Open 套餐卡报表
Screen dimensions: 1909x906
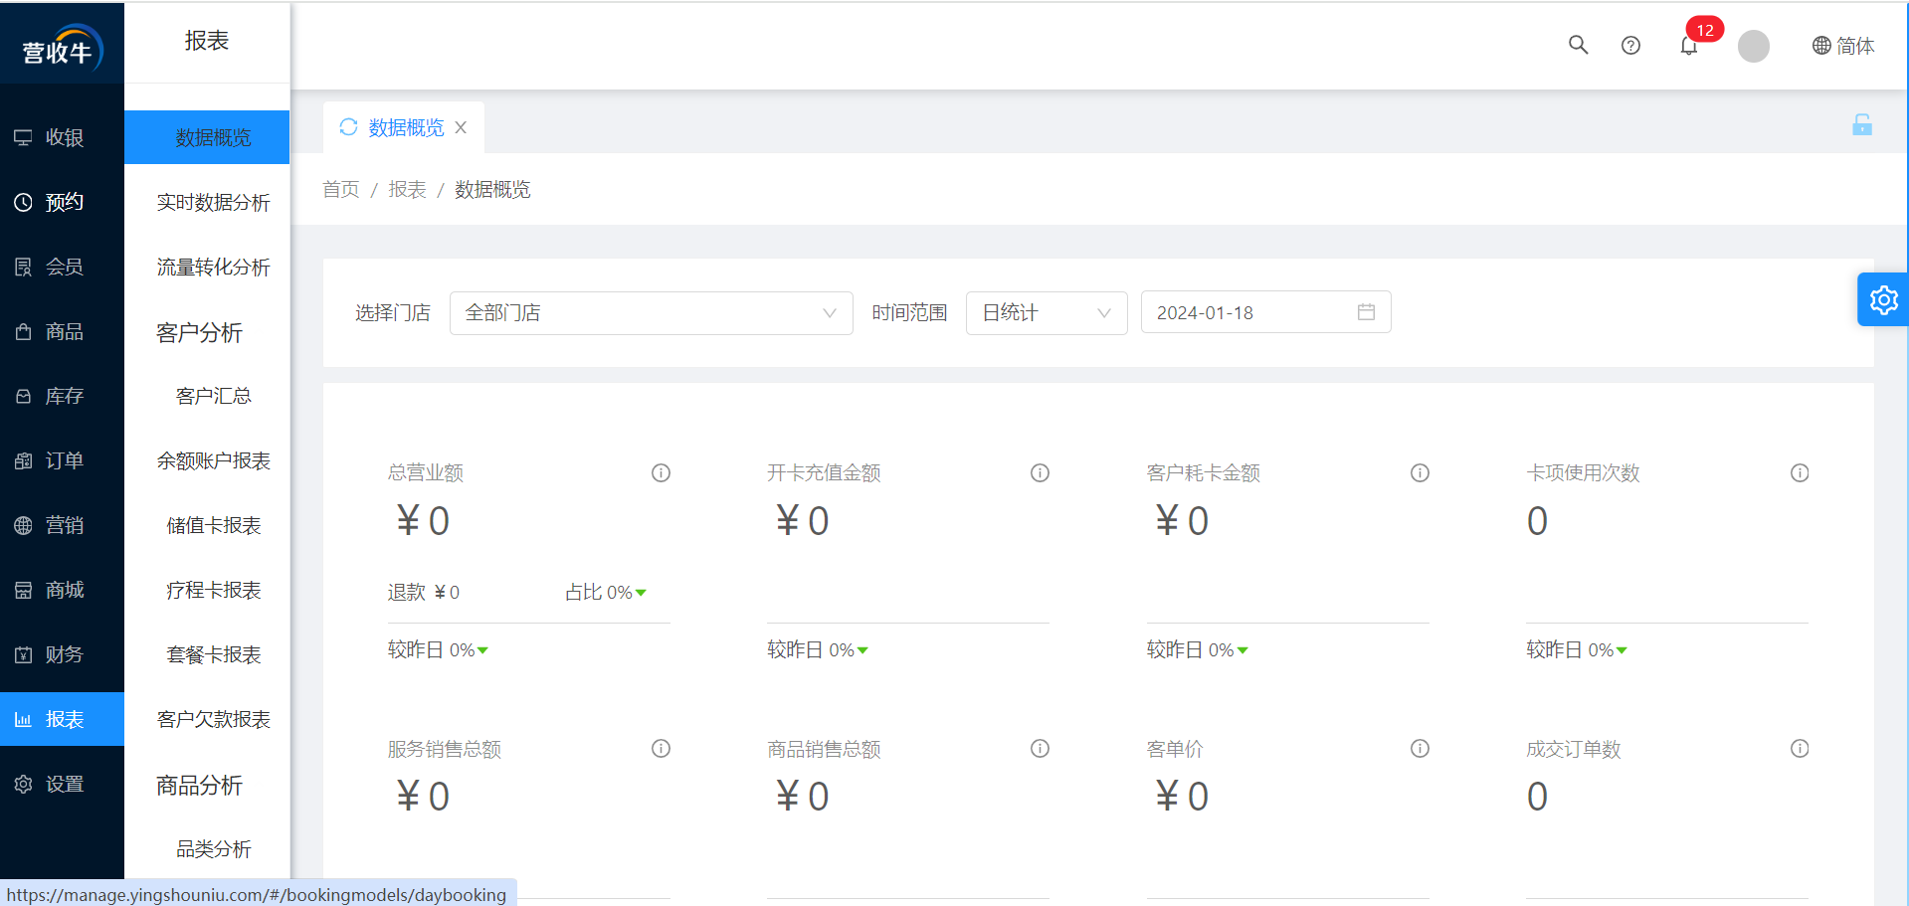click(207, 654)
